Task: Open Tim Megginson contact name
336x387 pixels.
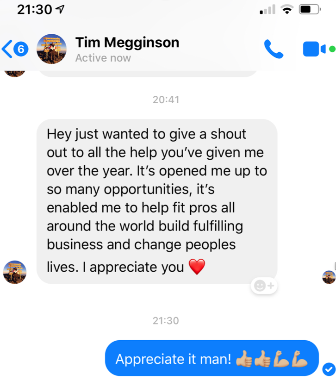Action: point(127,43)
